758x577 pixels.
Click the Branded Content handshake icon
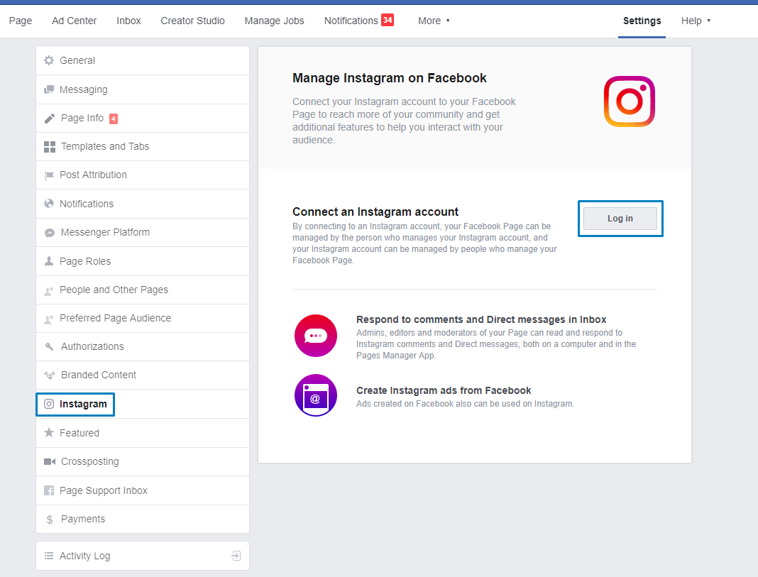(x=49, y=375)
